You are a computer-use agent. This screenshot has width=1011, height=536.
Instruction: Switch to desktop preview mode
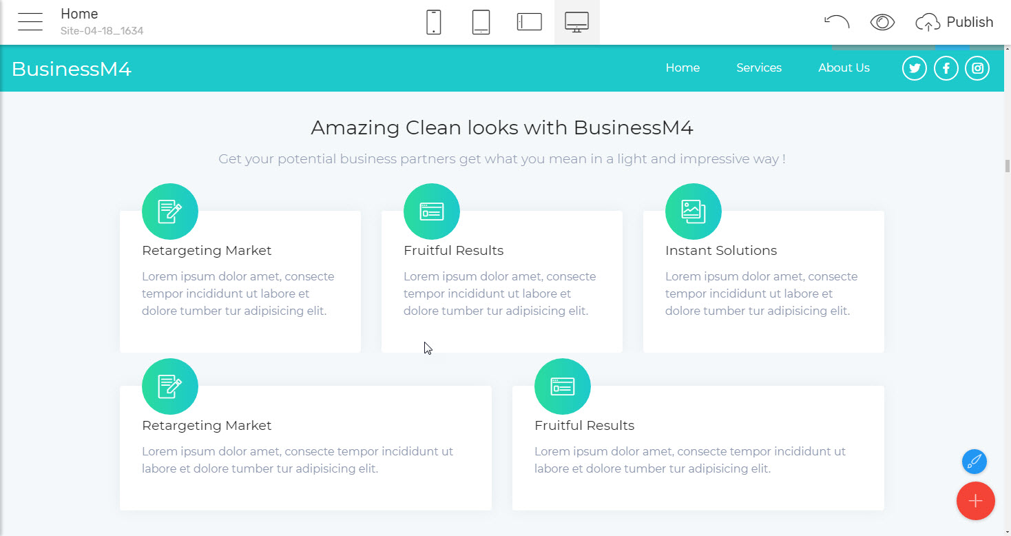pos(576,22)
